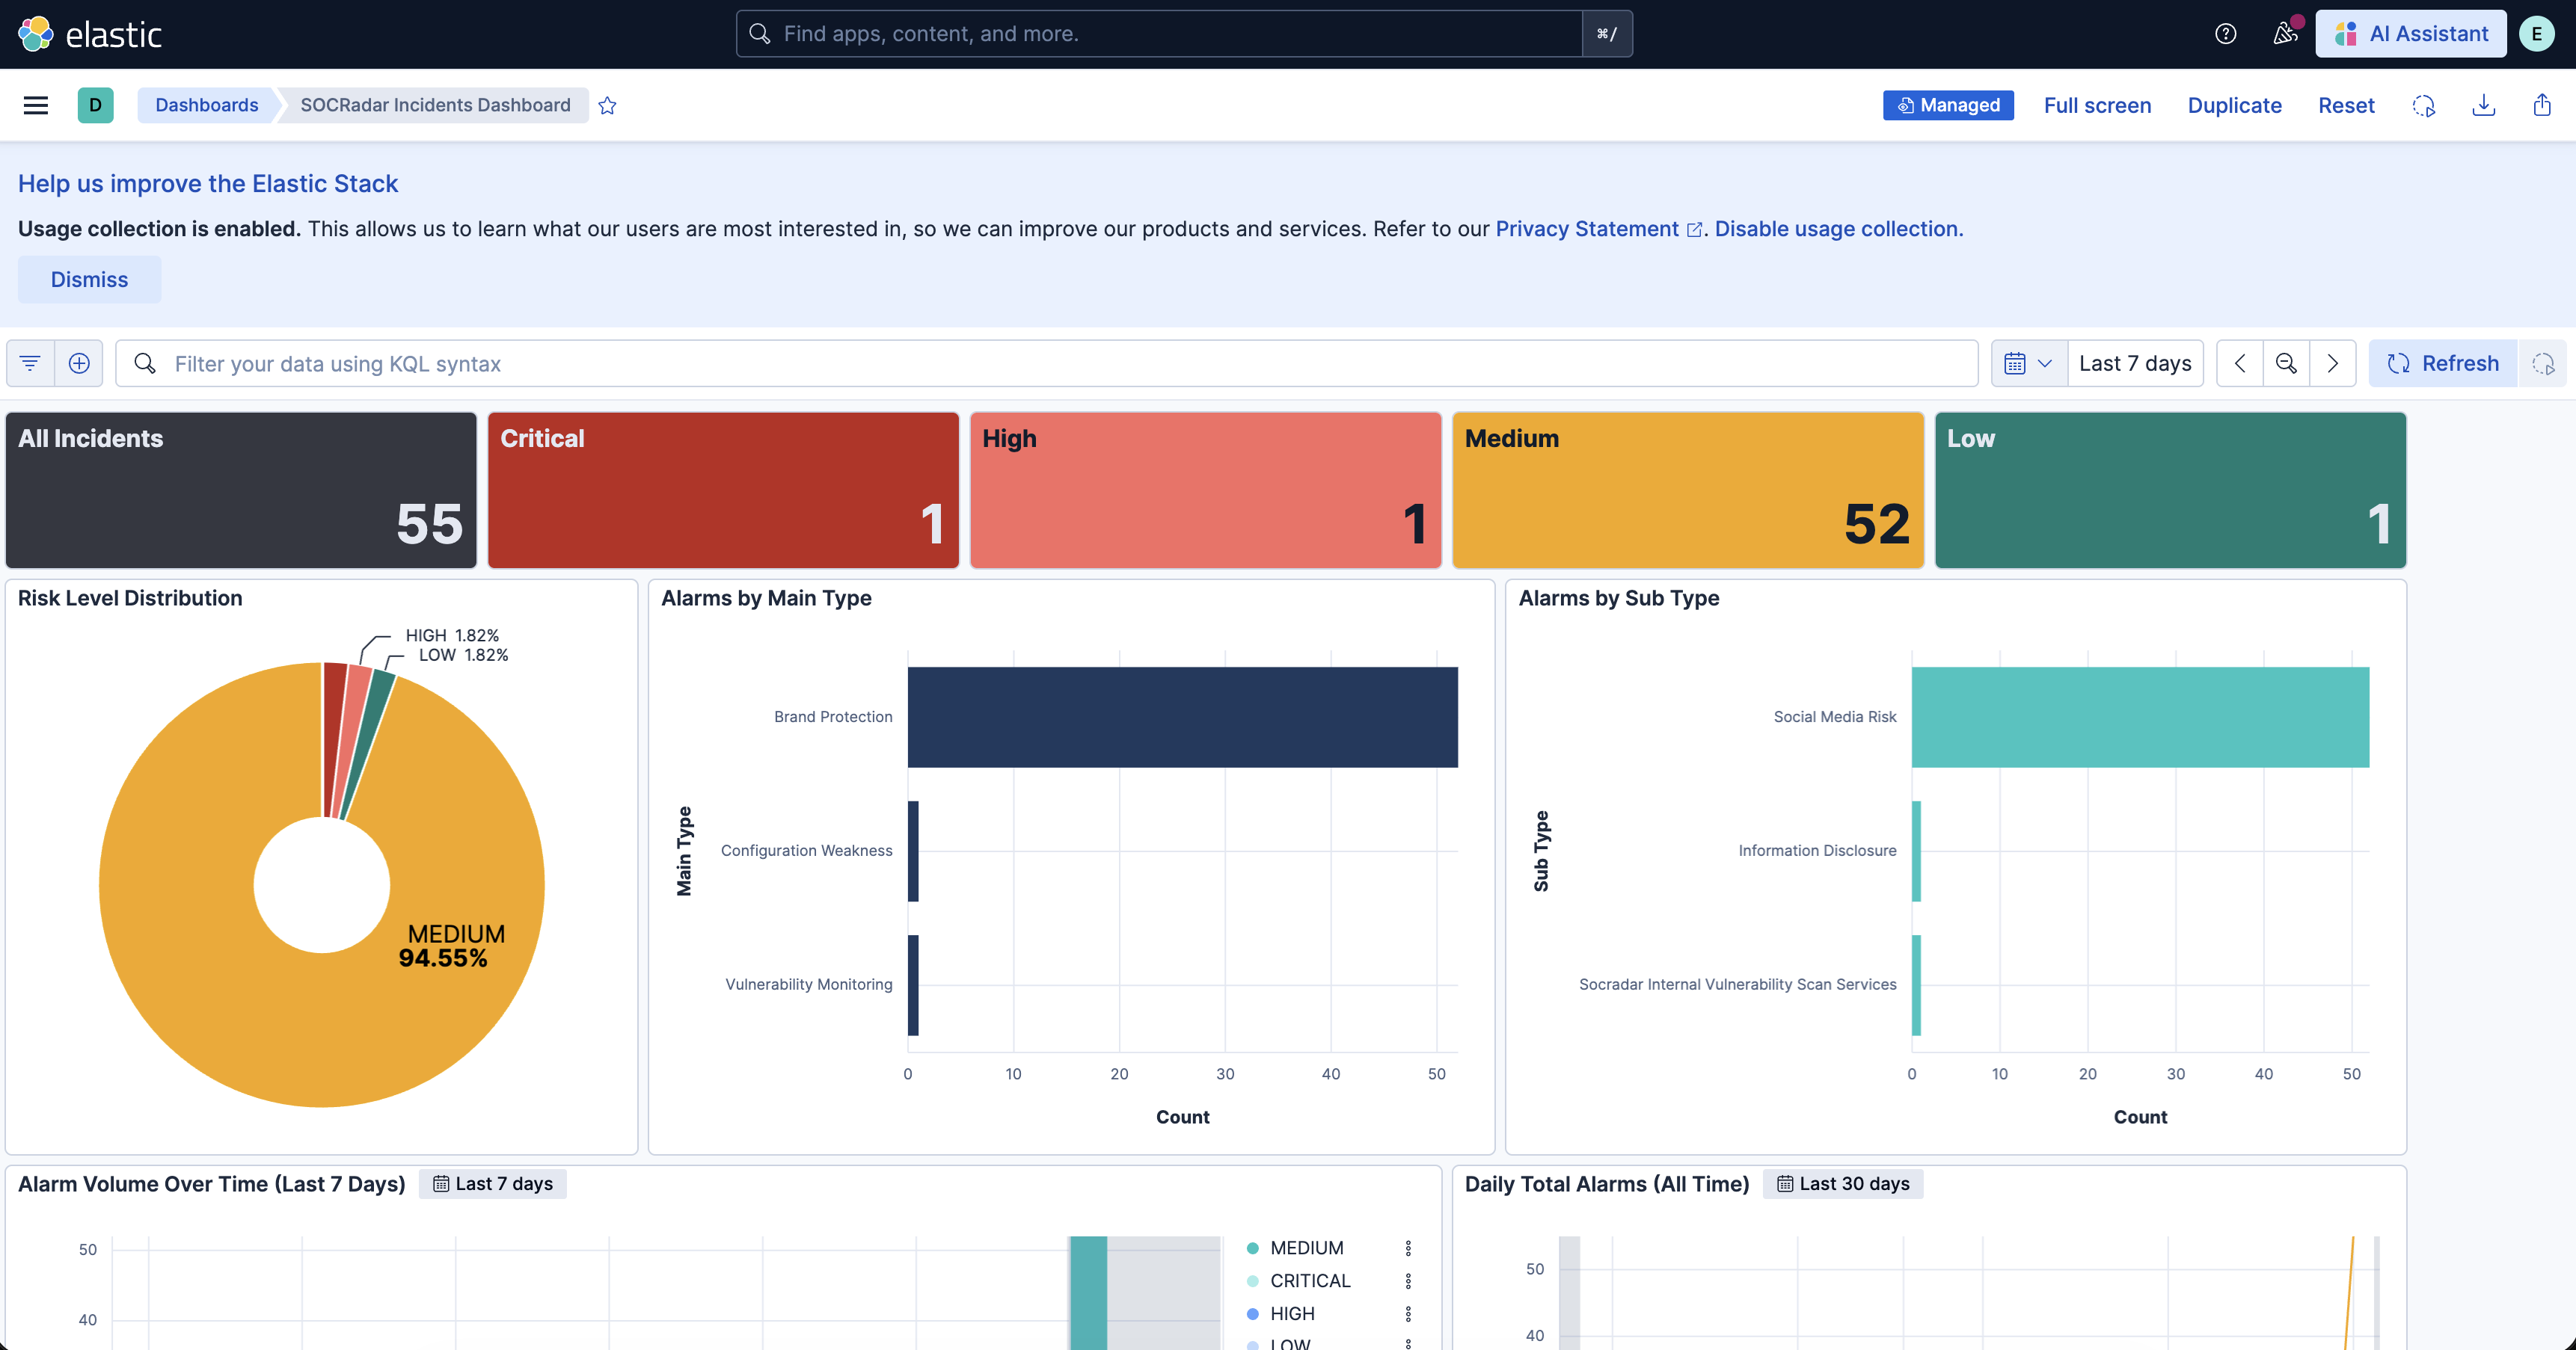Open the space selector D avatar
The width and height of the screenshot is (2576, 1350).
[95, 105]
